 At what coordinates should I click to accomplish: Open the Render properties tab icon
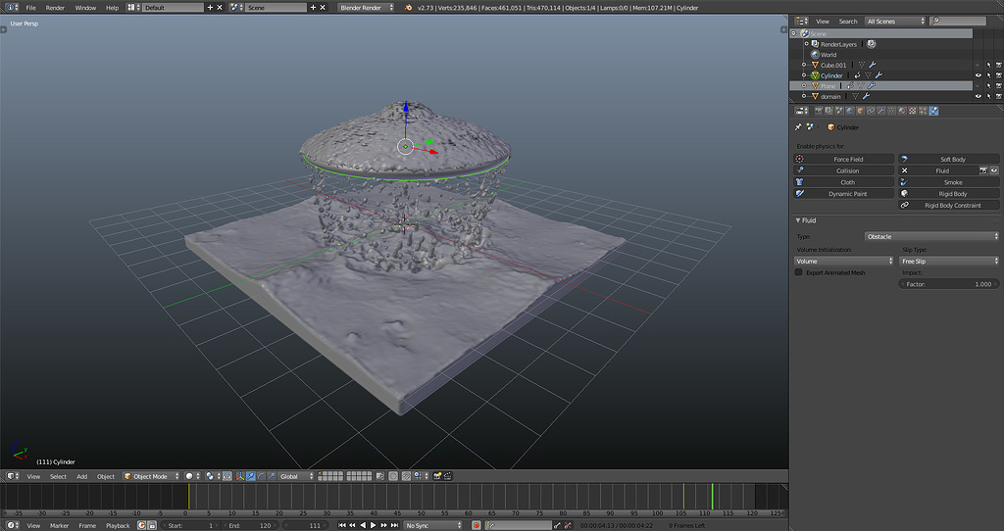coord(819,111)
